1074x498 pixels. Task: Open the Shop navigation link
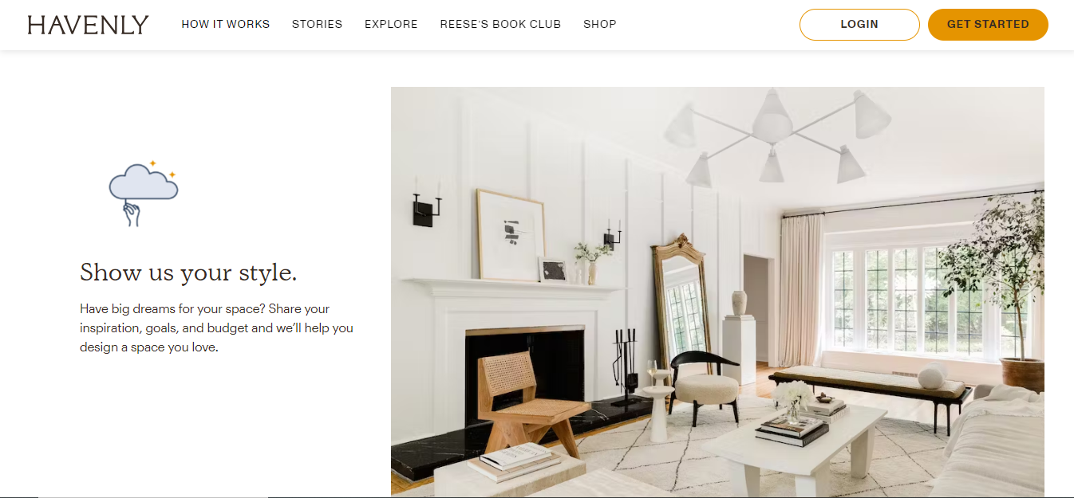600,25
